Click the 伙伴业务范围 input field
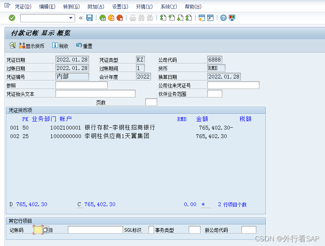Image resolution: width=325 pixels, height=246 pixels. (x=215, y=94)
